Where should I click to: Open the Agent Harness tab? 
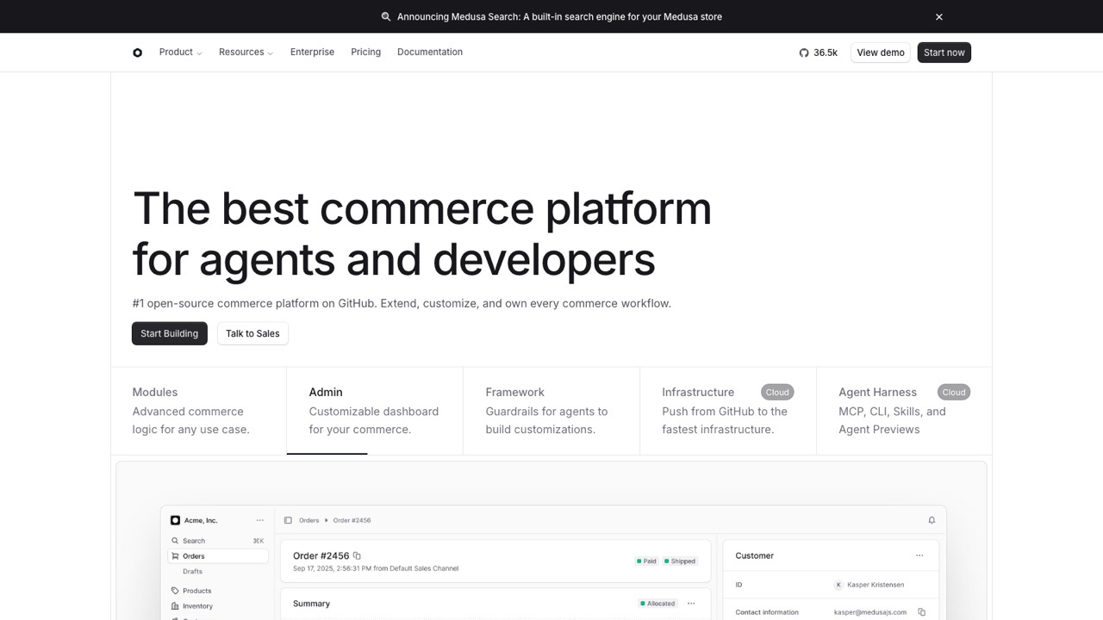904,411
